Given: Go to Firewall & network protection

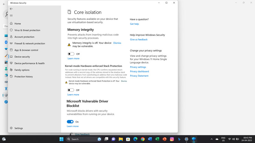Looking at the screenshot, I should pyautogui.click(x=30, y=44).
